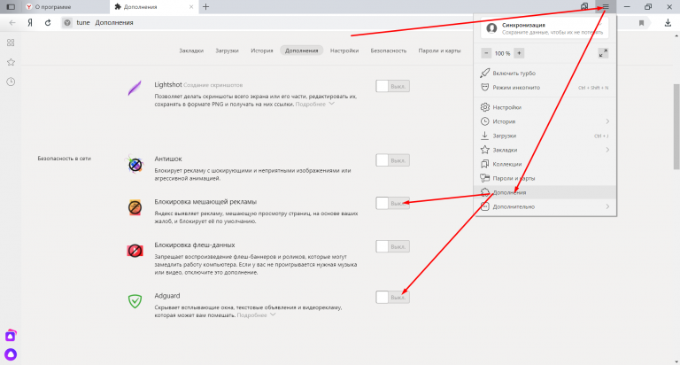Open favorites star in left sidebar

tap(11, 62)
